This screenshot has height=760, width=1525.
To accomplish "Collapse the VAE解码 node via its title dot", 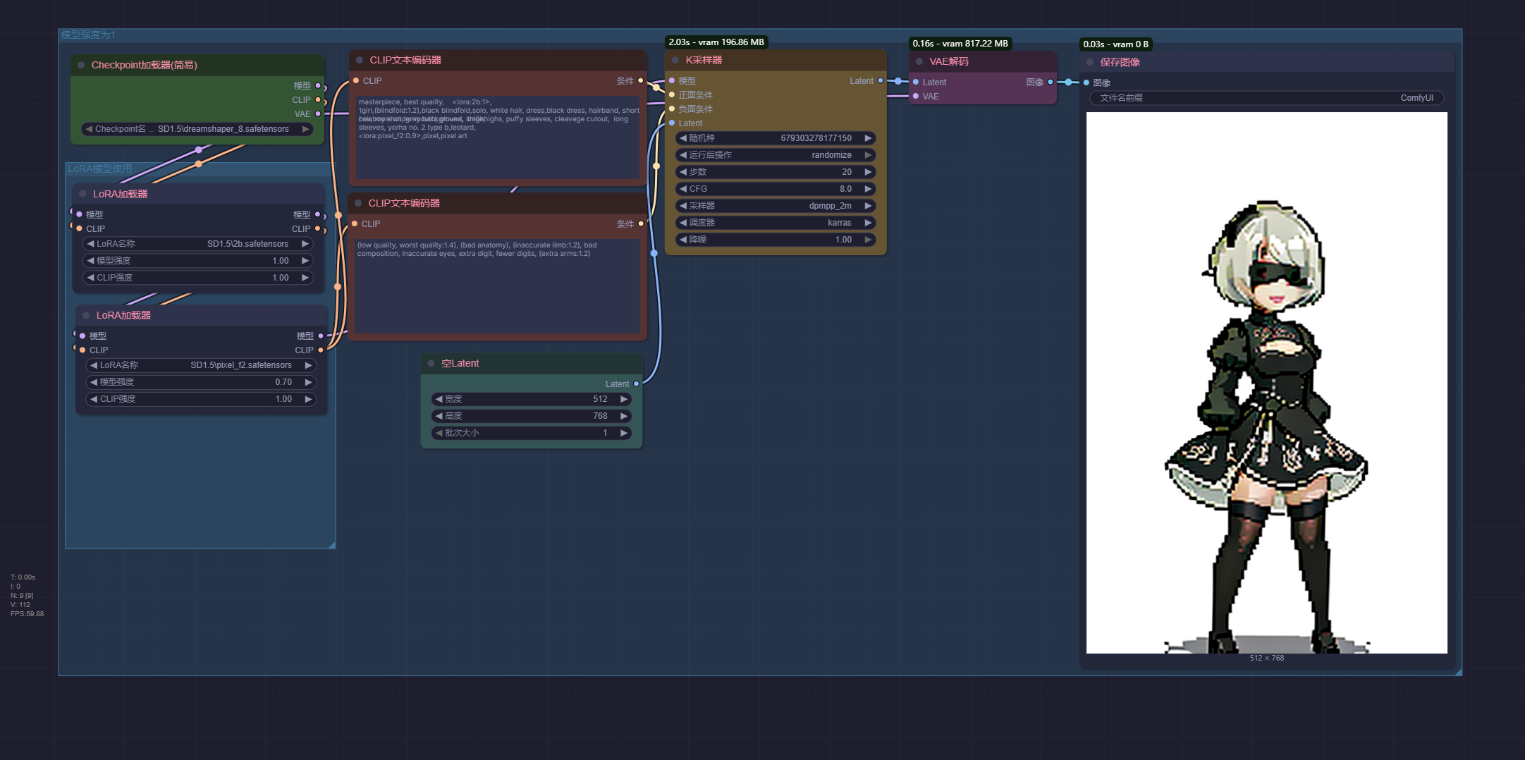I will (919, 62).
